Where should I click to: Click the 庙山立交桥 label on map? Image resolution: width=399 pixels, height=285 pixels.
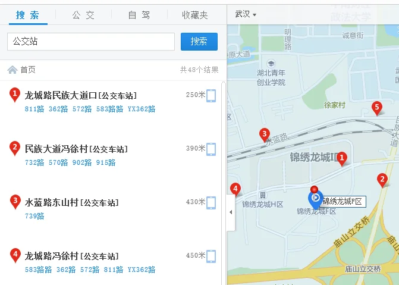tap(363, 269)
